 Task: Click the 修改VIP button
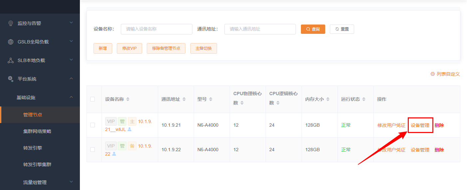(129, 48)
